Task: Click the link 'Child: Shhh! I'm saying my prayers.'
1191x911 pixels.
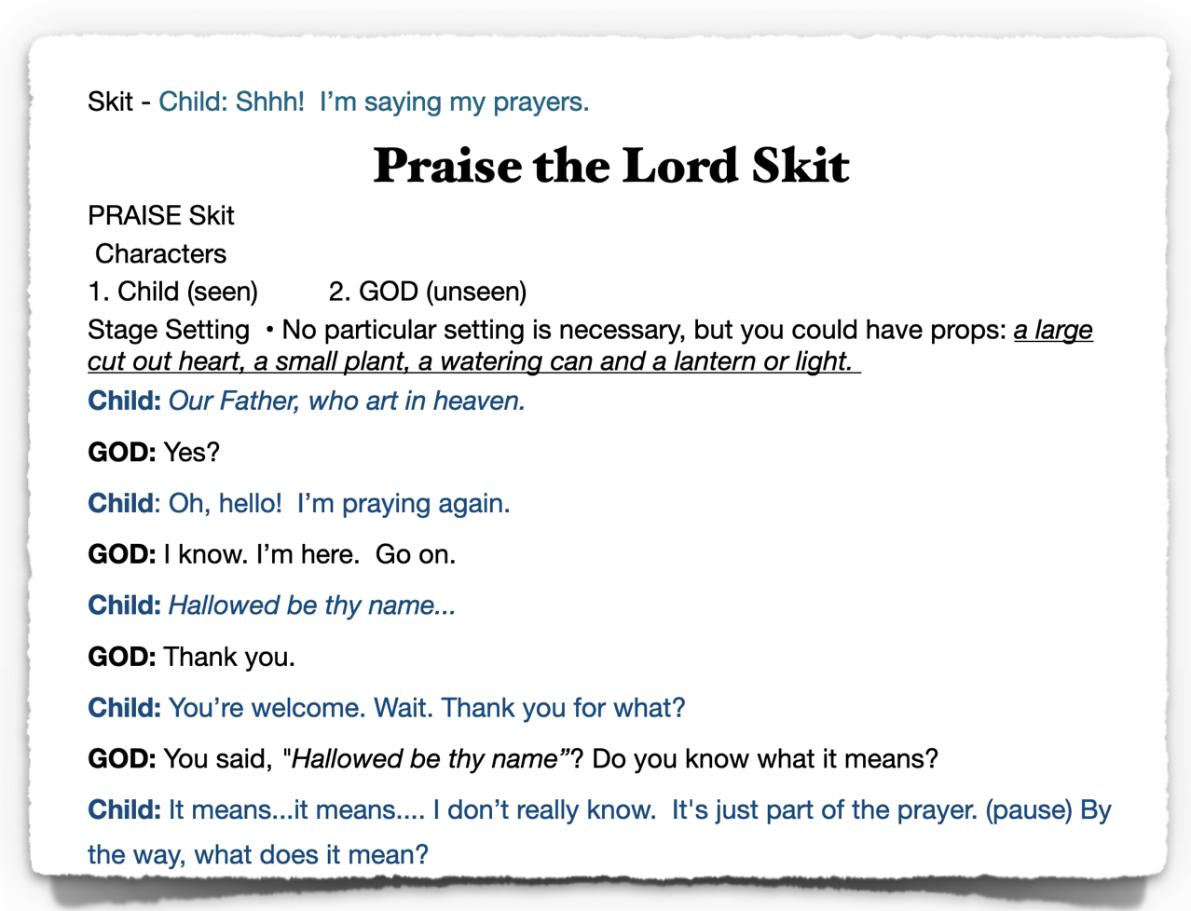Action: 374,102
